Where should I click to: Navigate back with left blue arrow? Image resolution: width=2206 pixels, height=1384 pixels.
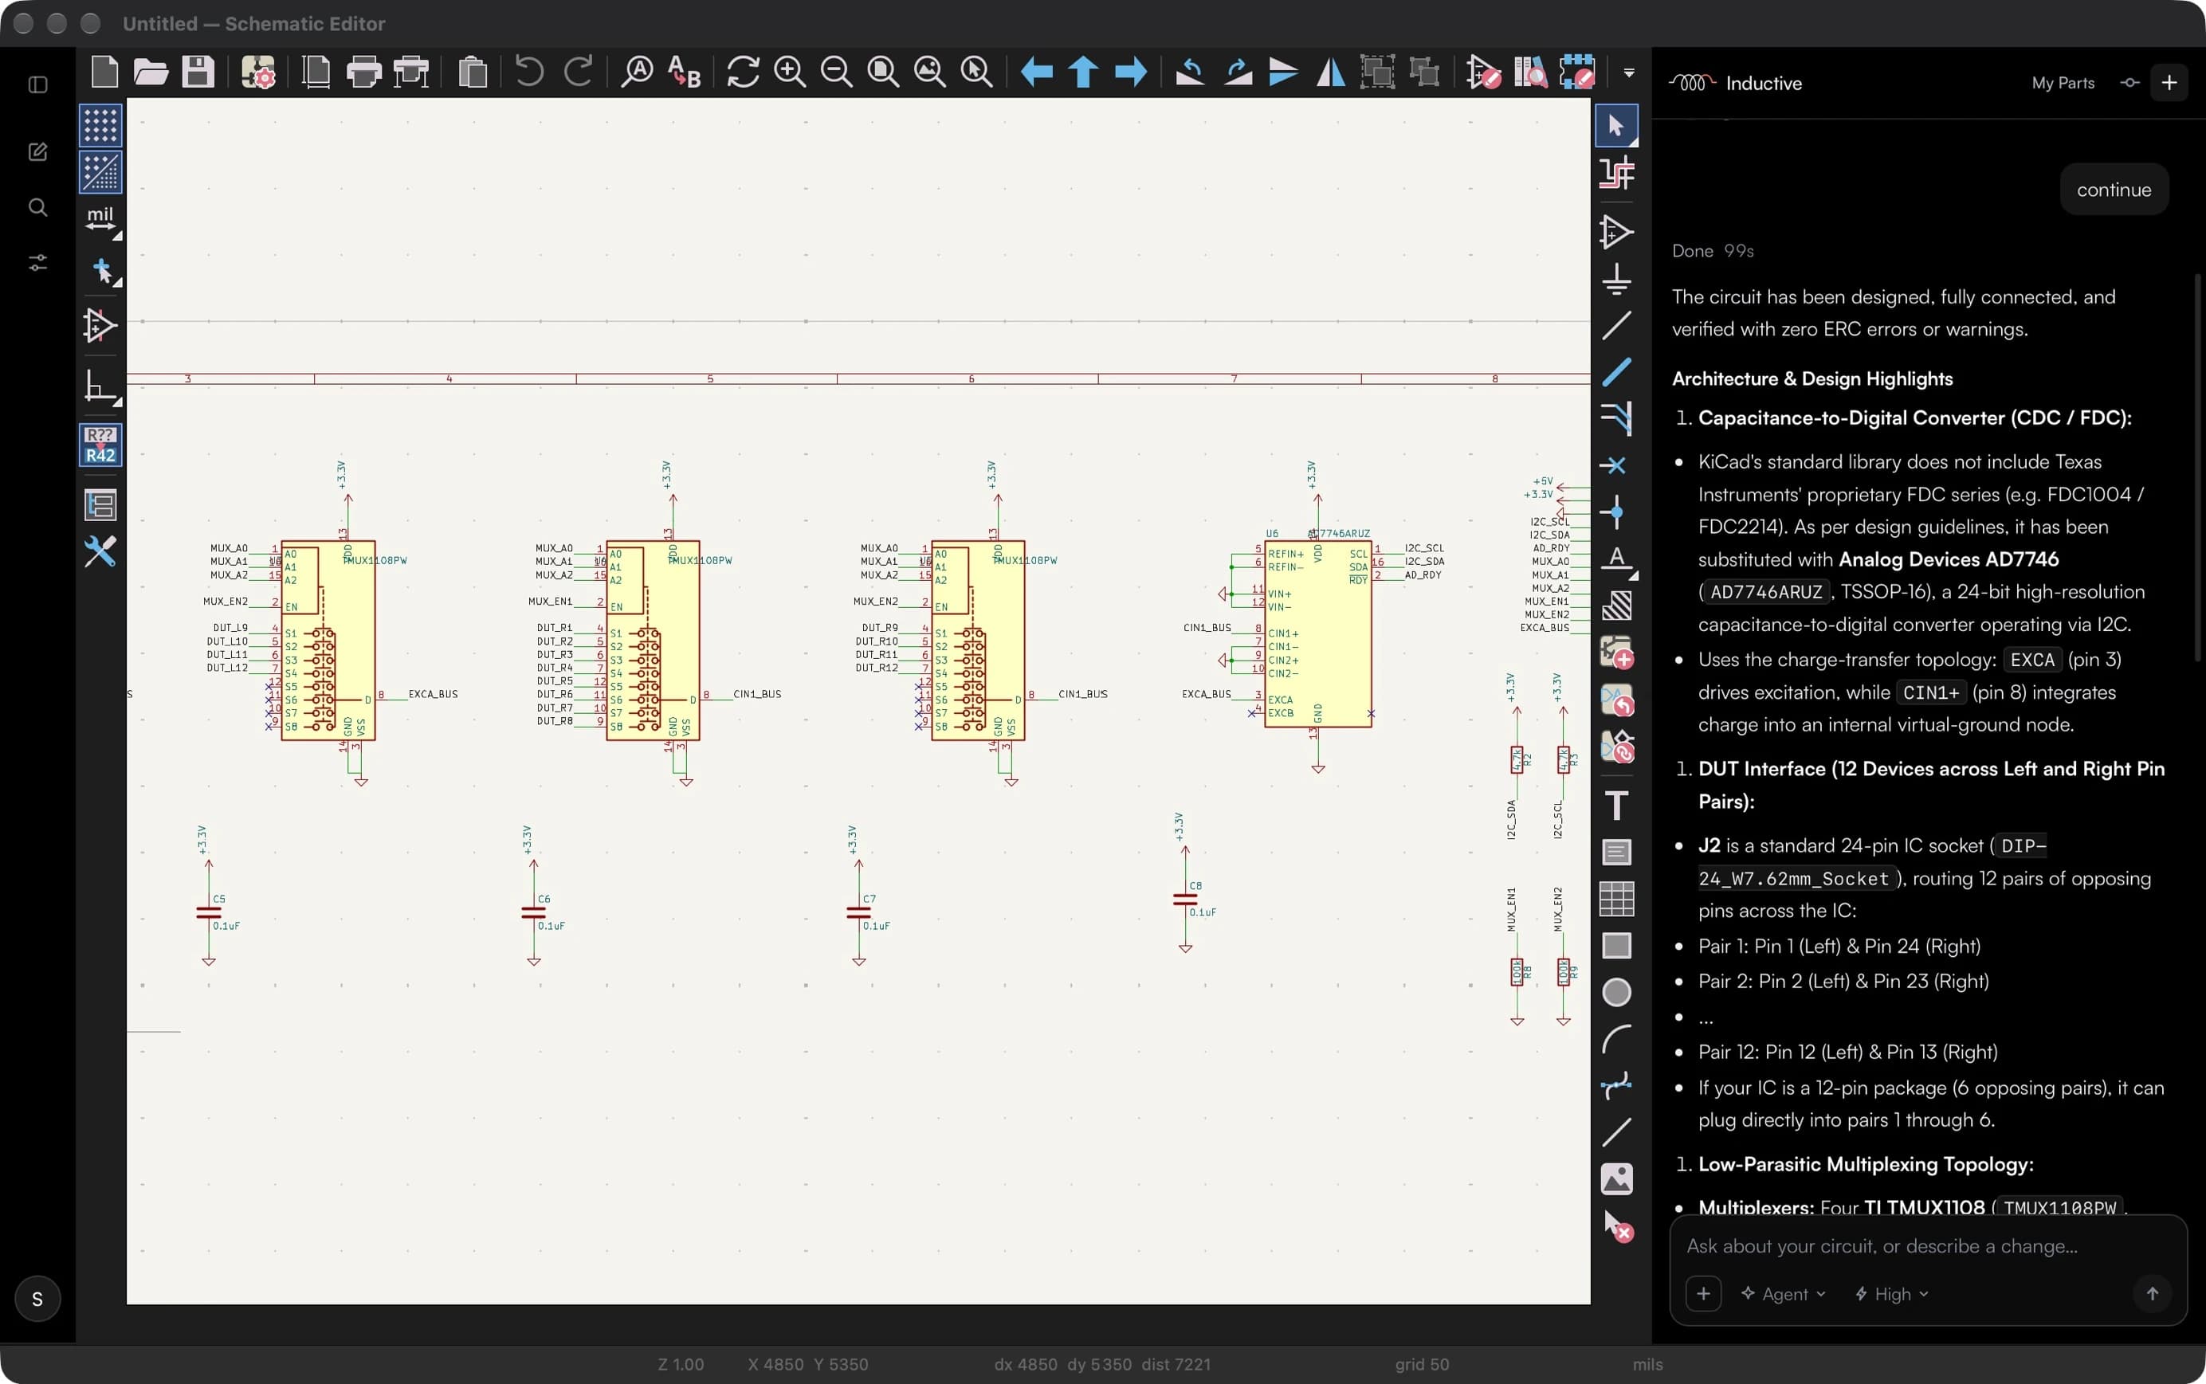tap(1036, 72)
